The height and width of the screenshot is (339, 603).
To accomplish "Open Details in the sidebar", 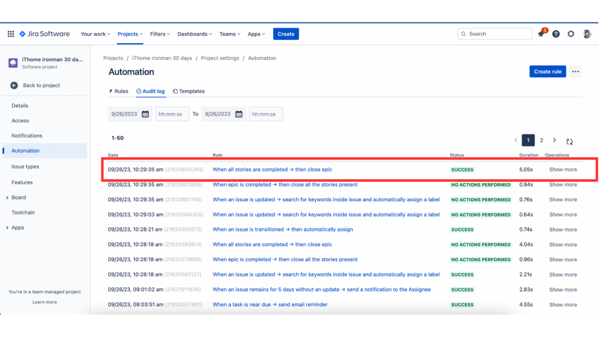I will 19,106.
